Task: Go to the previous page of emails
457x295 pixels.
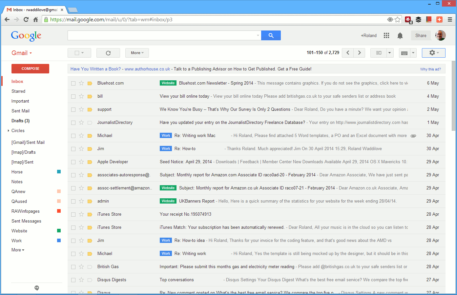Action: (x=348, y=53)
